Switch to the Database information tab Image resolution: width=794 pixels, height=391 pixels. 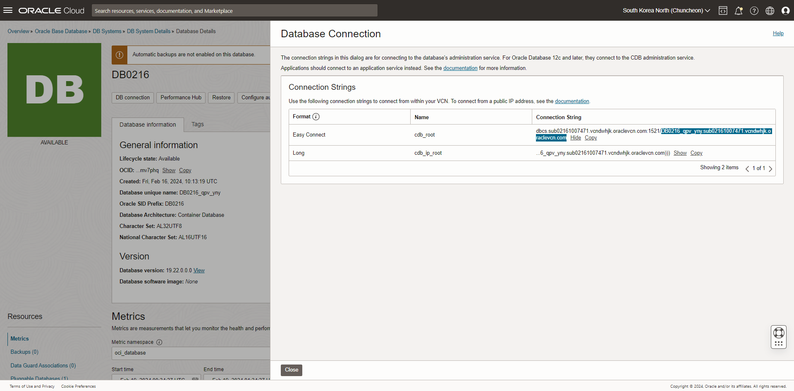(x=148, y=125)
